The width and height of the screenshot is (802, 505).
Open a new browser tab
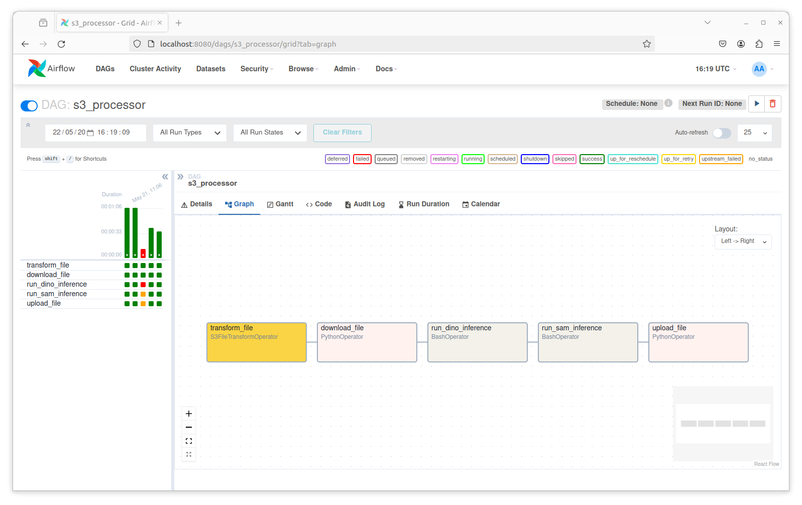(x=178, y=23)
